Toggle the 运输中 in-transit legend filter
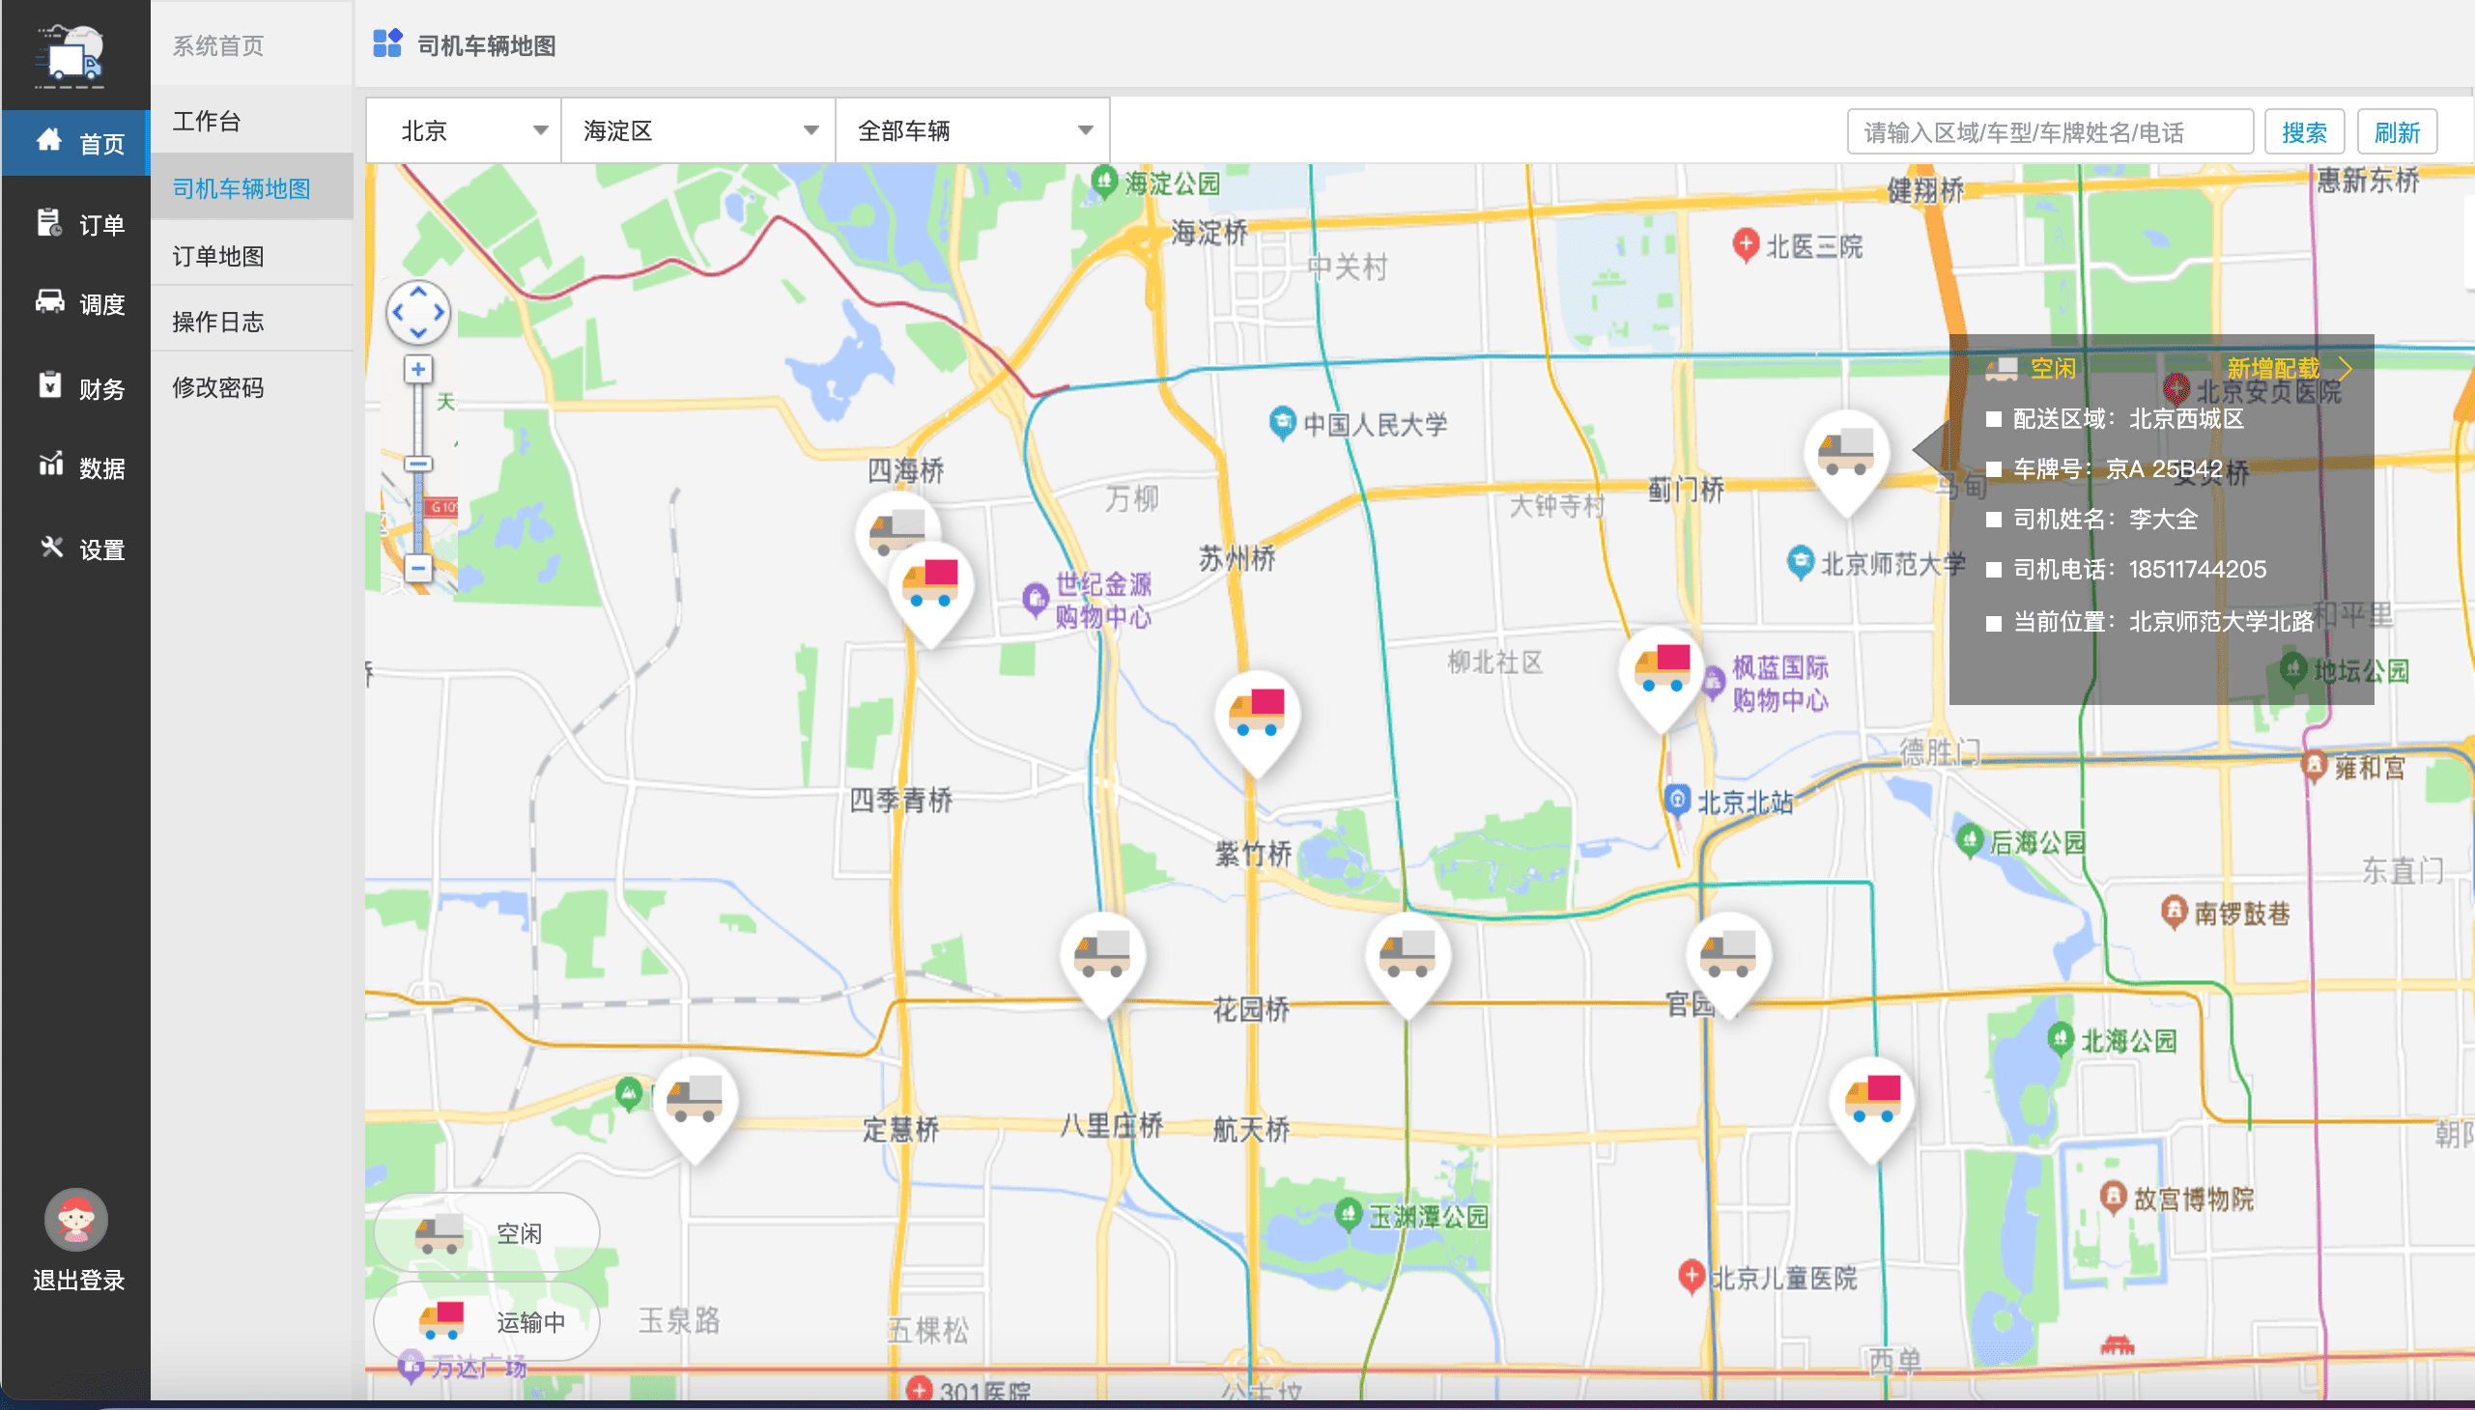The height and width of the screenshot is (1410, 2475). (x=486, y=1321)
